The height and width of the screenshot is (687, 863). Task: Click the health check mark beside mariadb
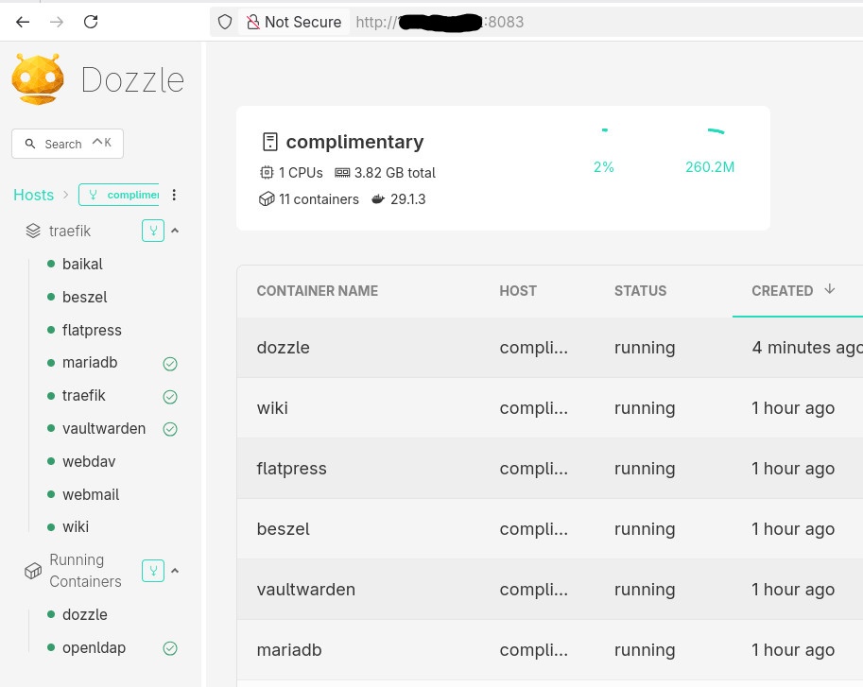click(x=170, y=364)
